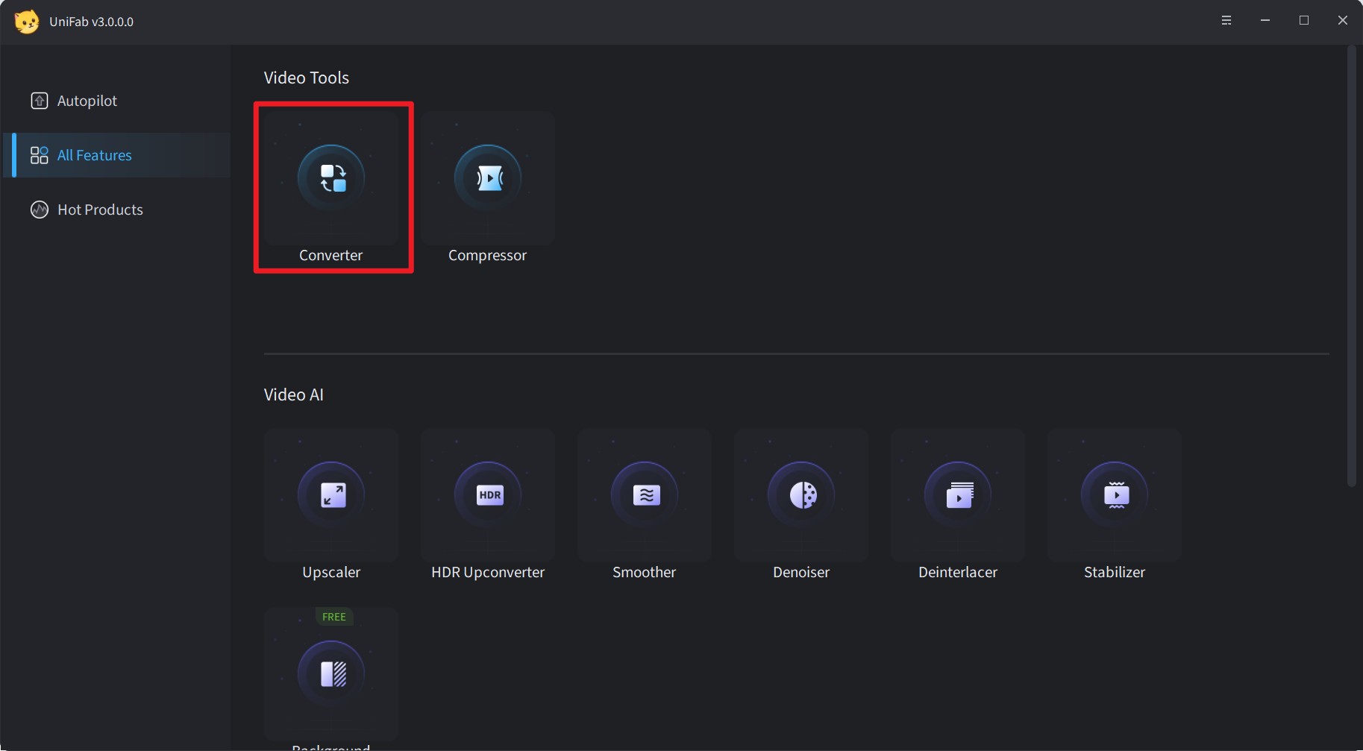Go to Hot Products section
1363x751 pixels.
[x=100, y=210]
